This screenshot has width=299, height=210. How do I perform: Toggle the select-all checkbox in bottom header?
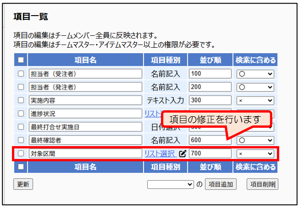click(x=21, y=167)
